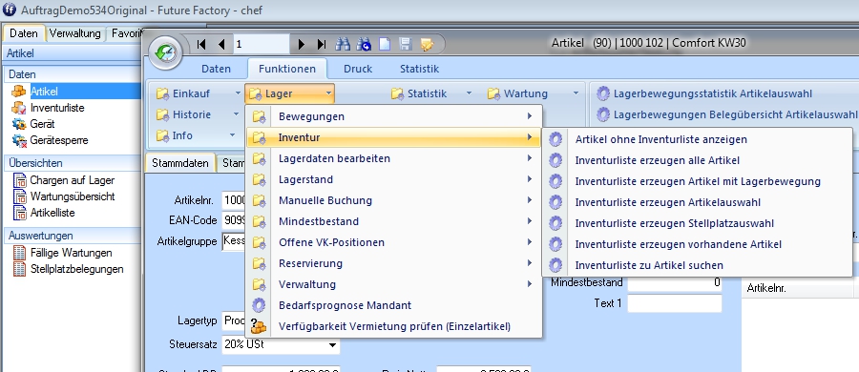Switch to the Verwaltung tab in left panel
The image size is (859, 372).
(75, 33)
